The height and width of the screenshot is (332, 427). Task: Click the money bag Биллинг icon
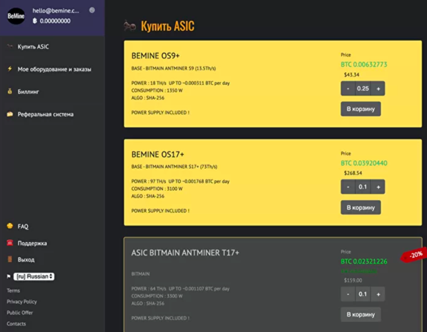[10, 92]
